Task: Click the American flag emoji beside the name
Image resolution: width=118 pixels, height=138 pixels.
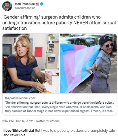Action: coord(37,4)
